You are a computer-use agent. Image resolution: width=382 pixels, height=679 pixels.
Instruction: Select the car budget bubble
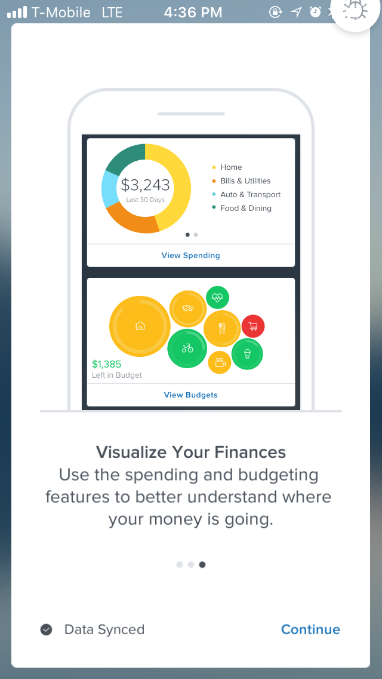tap(188, 308)
